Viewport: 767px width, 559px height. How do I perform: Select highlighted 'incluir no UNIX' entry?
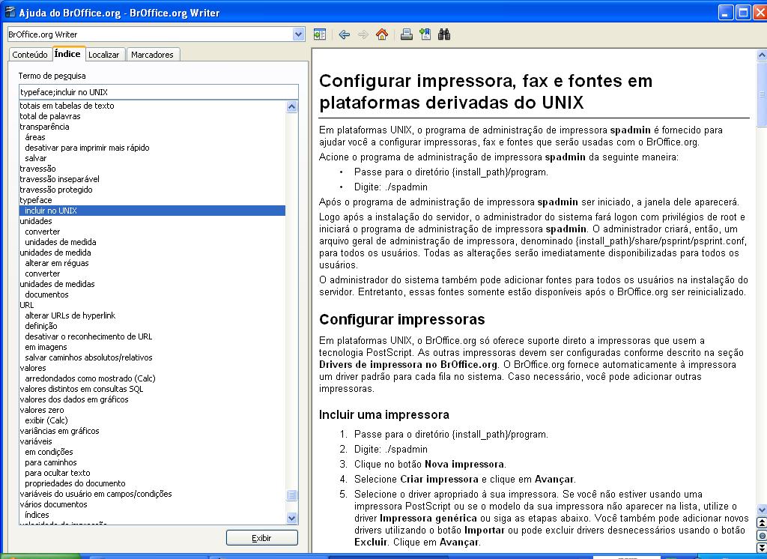click(152, 211)
